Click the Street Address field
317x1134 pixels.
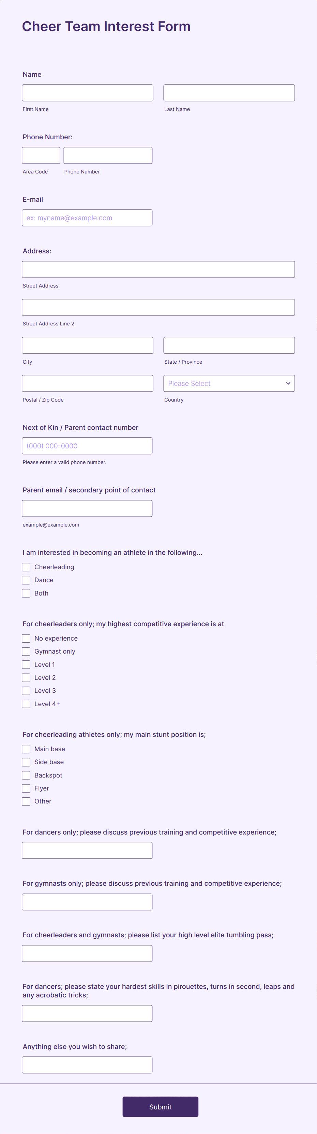(x=158, y=269)
